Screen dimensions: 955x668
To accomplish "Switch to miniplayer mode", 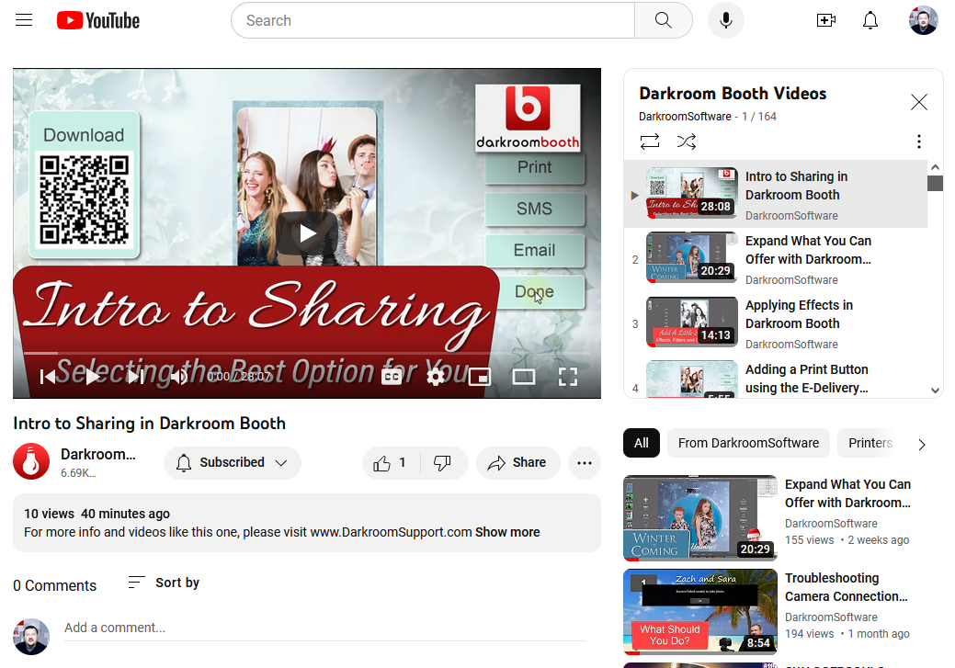I will coord(480,377).
